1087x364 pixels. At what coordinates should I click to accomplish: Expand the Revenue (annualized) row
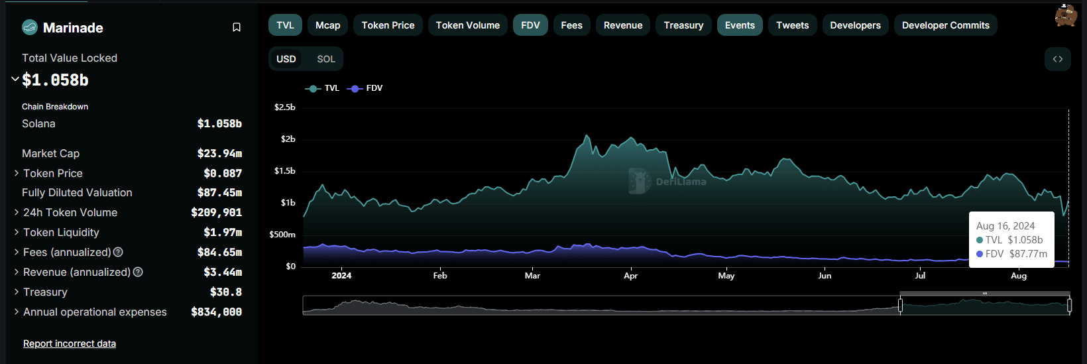point(17,272)
